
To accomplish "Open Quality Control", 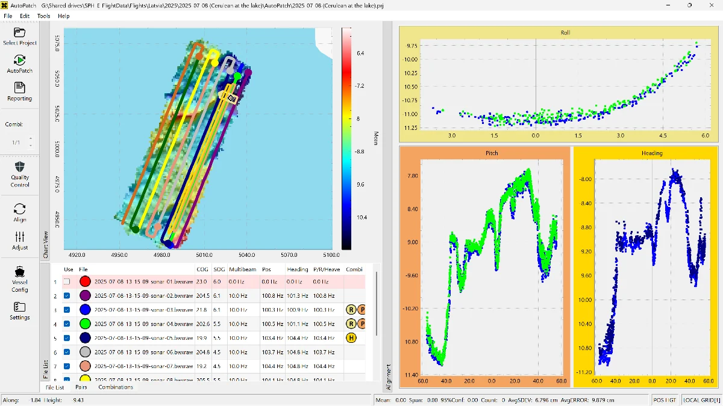I will 19,174.
